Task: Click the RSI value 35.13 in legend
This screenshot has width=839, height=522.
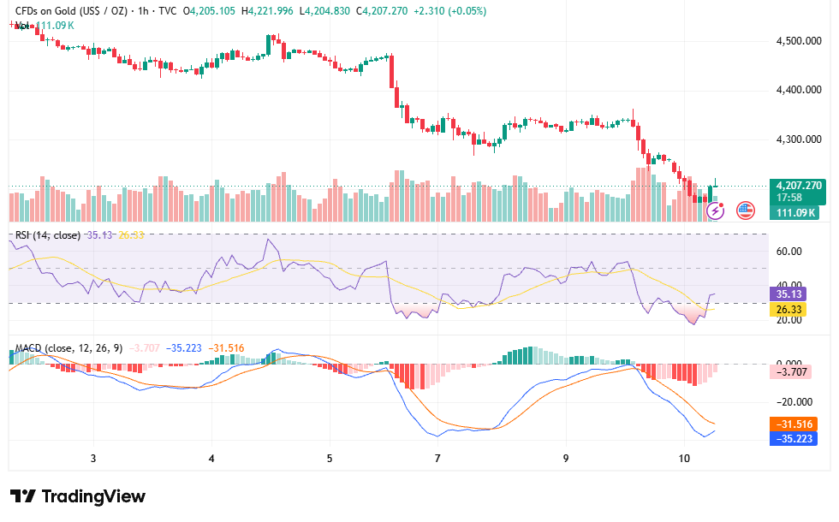Action: 99,234
